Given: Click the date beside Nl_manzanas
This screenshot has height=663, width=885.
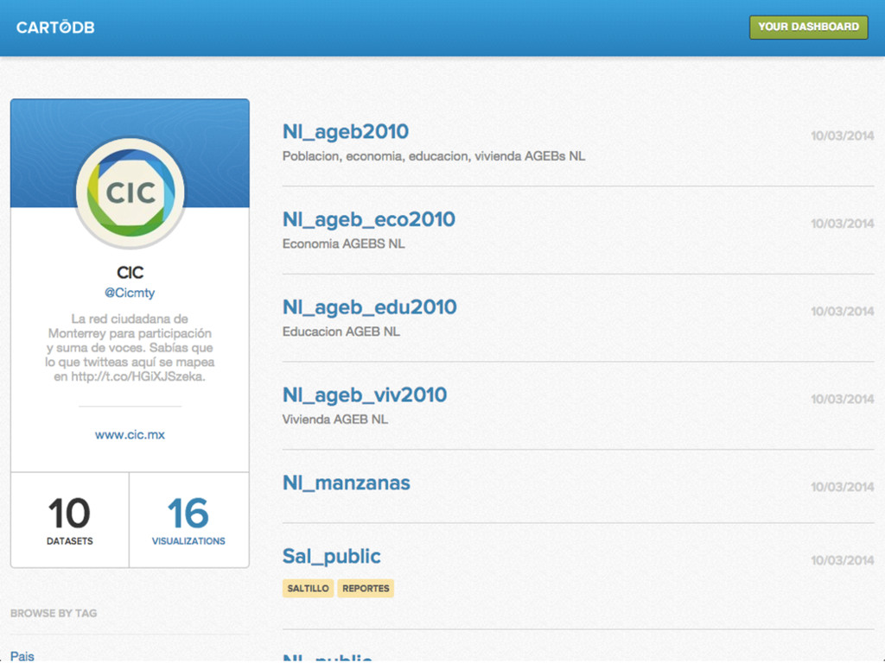Looking at the screenshot, I should [x=842, y=487].
